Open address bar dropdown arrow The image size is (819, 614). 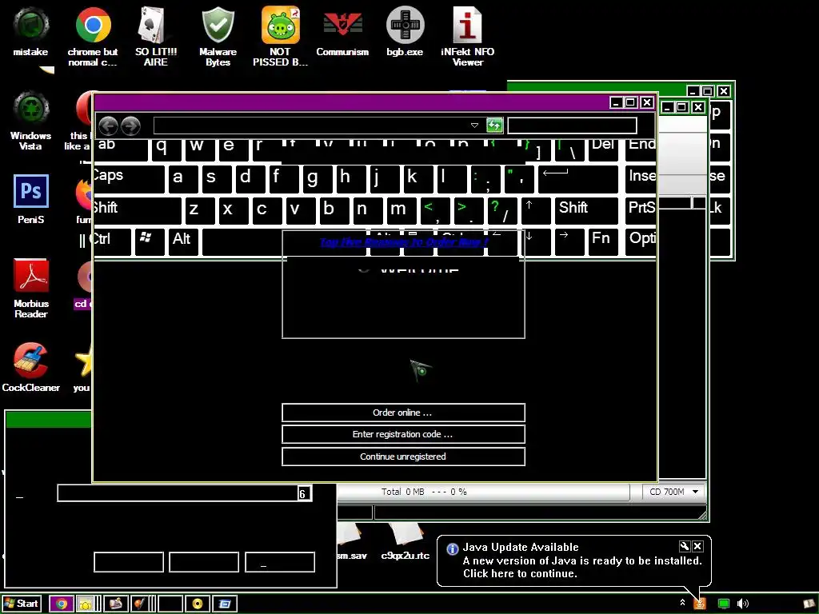tap(474, 126)
